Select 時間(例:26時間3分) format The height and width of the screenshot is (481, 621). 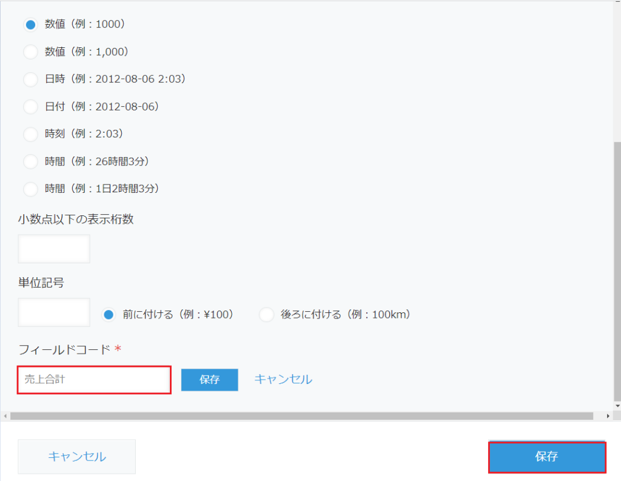(x=30, y=162)
